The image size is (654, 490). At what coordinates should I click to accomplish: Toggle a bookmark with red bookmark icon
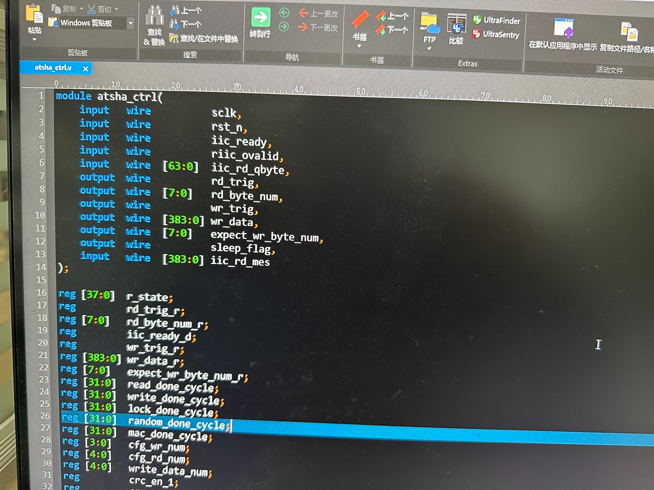point(360,19)
